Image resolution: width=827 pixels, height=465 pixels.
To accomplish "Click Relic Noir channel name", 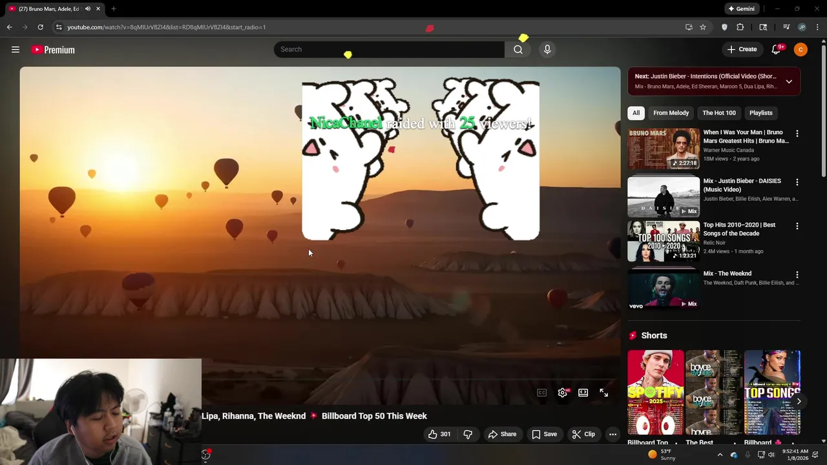I will 716,243.
